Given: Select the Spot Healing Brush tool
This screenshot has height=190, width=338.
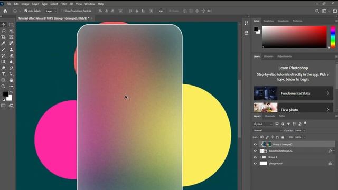Looking at the screenshot, I should pos(11,43).
